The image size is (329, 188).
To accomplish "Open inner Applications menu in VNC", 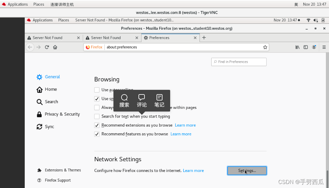I will tap(43, 20).
